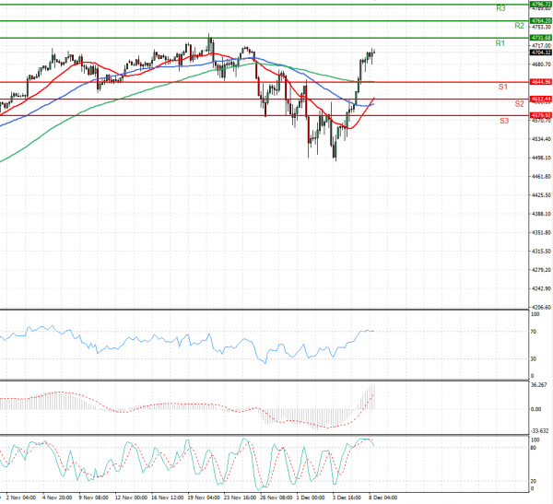The height and width of the screenshot is (504, 553).
Task: Click the RSI 30 level label
Action: coord(534,359)
